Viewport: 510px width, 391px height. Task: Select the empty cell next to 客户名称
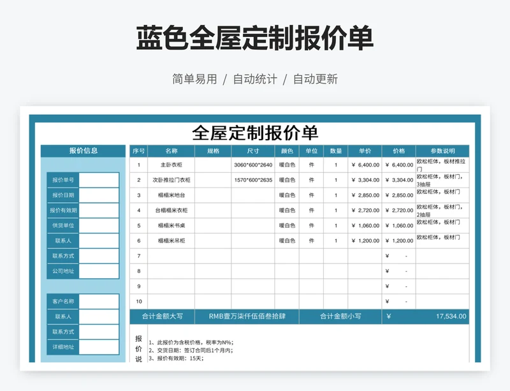[x=99, y=302]
